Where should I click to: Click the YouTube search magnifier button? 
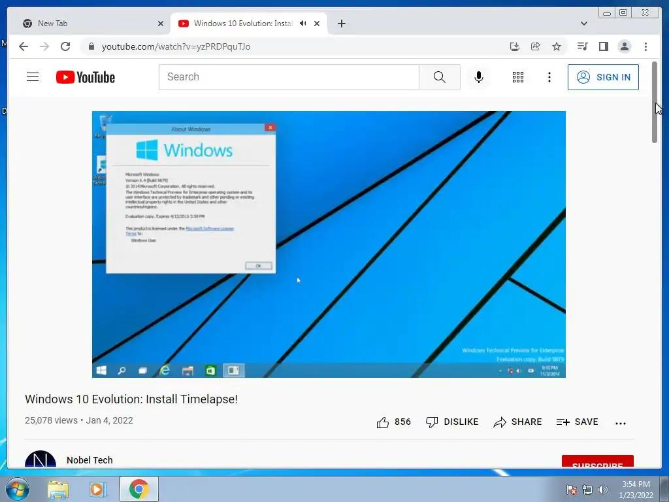pos(440,77)
